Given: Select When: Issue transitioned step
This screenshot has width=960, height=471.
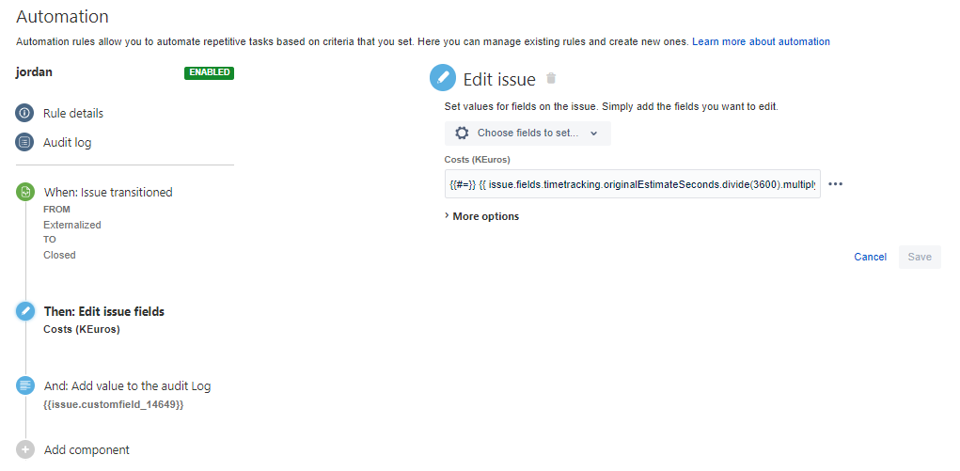Looking at the screenshot, I should (x=108, y=193).
